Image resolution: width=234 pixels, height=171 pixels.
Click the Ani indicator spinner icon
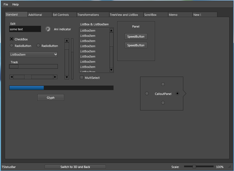click(x=48, y=29)
